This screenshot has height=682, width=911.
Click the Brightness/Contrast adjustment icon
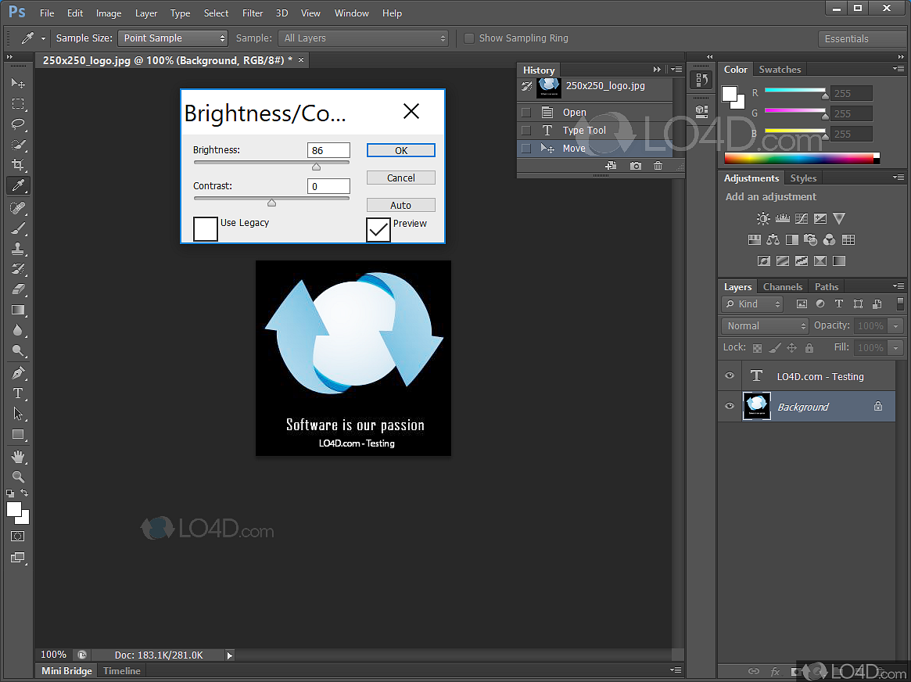coord(763,219)
